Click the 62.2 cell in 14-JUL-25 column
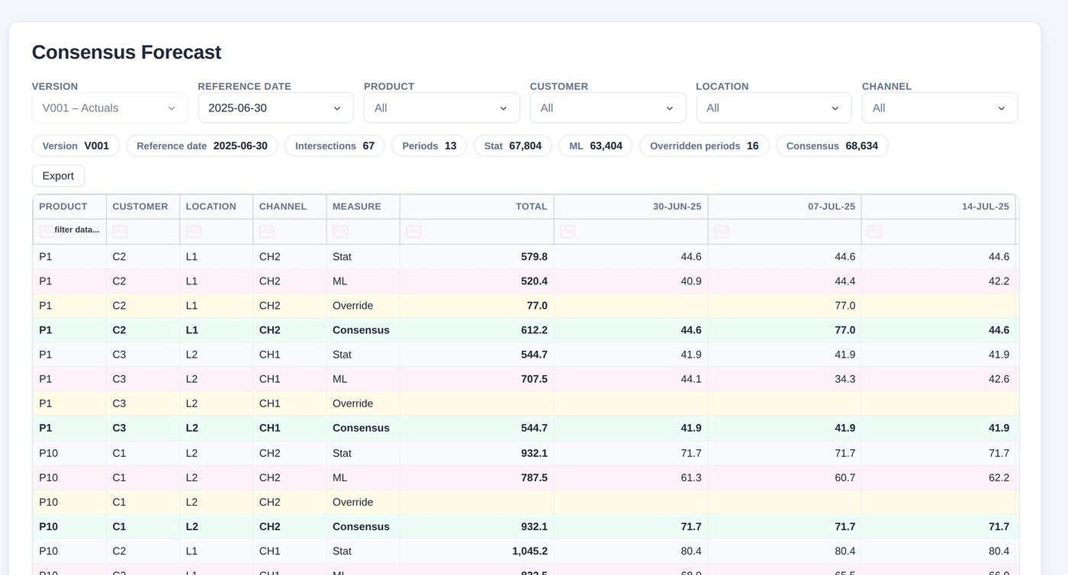The image size is (1068, 575). [x=938, y=477]
